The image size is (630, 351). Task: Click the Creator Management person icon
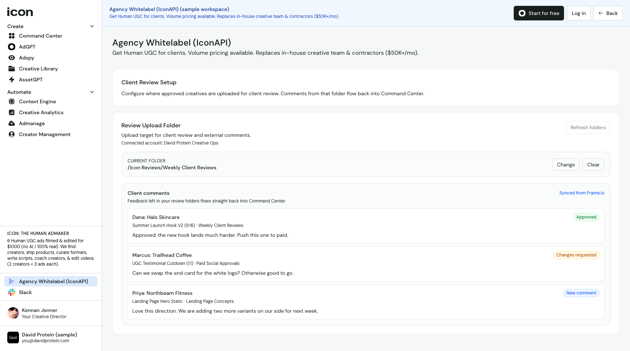tap(12, 134)
